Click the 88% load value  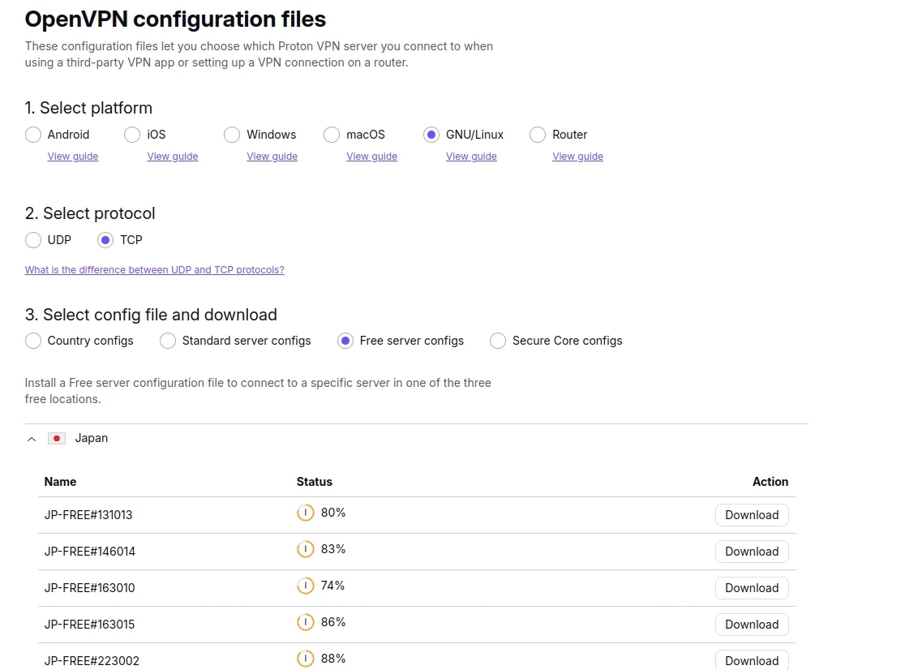click(x=333, y=659)
